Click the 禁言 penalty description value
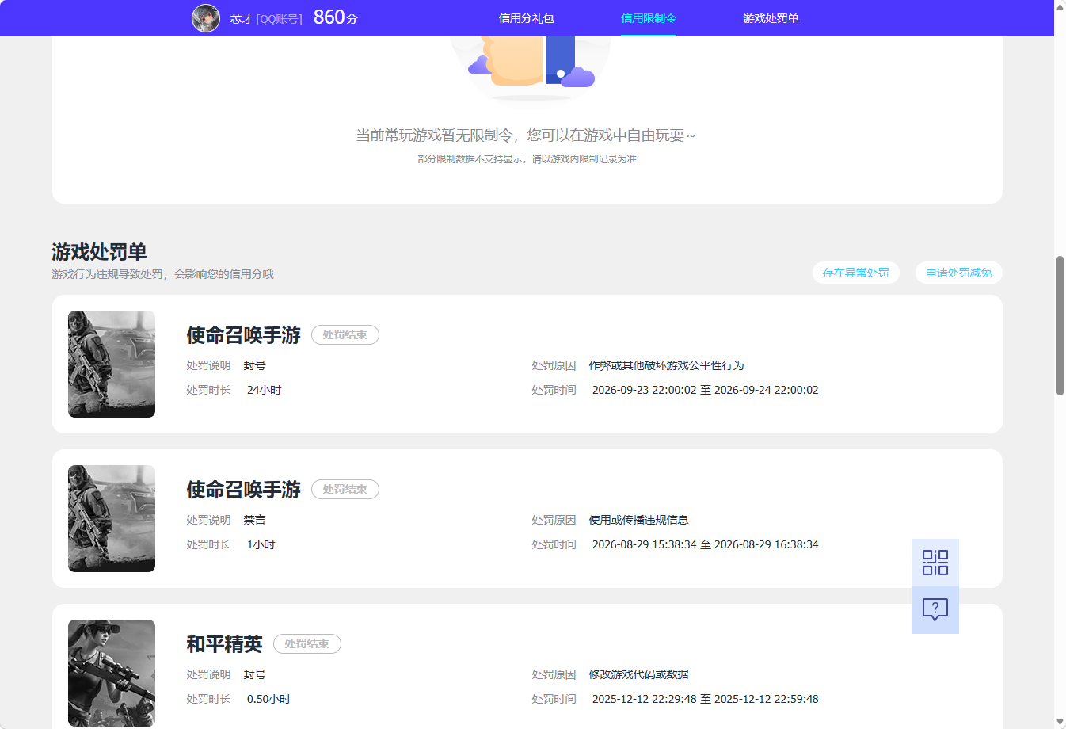1066x729 pixels. (255, 520)
